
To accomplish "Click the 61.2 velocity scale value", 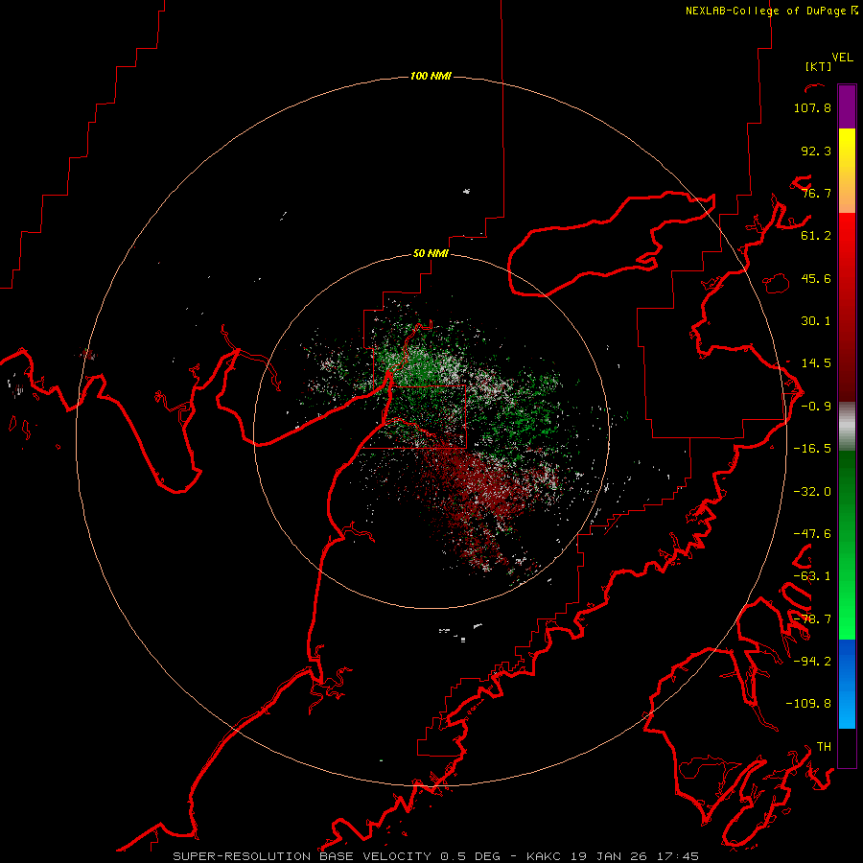I will (x=816, y=236).
